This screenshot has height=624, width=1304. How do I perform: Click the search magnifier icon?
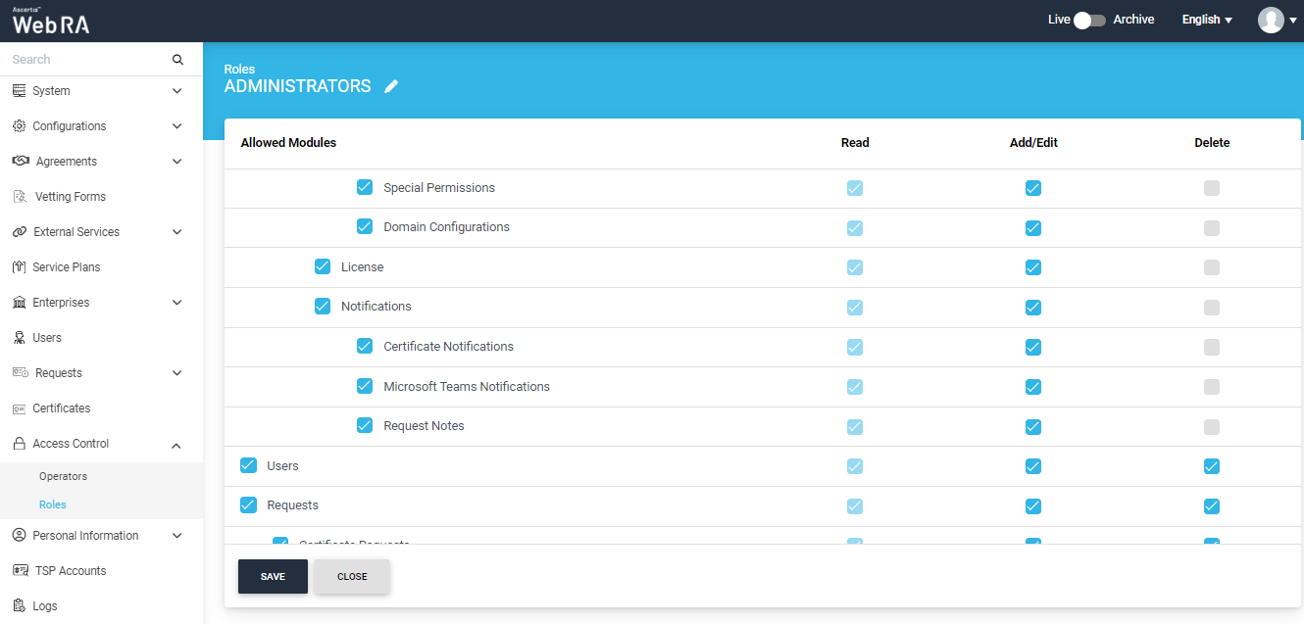pos(177,60)
